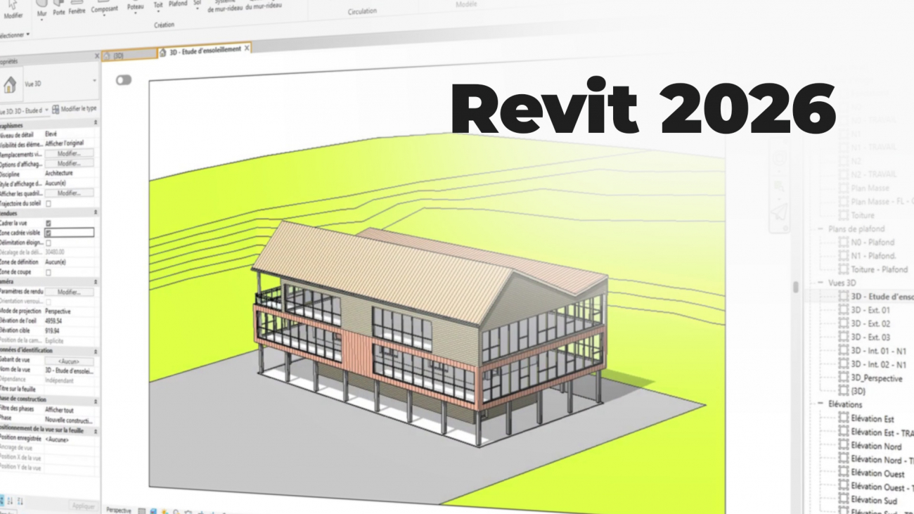Screen dimensions: 914x514
Task: Collapse the Vues 3D tree node
Action: click(x=820, y=283)
